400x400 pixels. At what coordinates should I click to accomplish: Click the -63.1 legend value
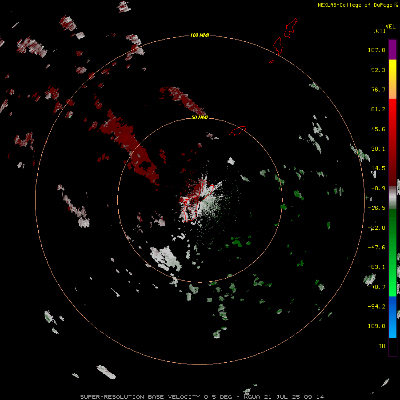(x=376, y=267)
